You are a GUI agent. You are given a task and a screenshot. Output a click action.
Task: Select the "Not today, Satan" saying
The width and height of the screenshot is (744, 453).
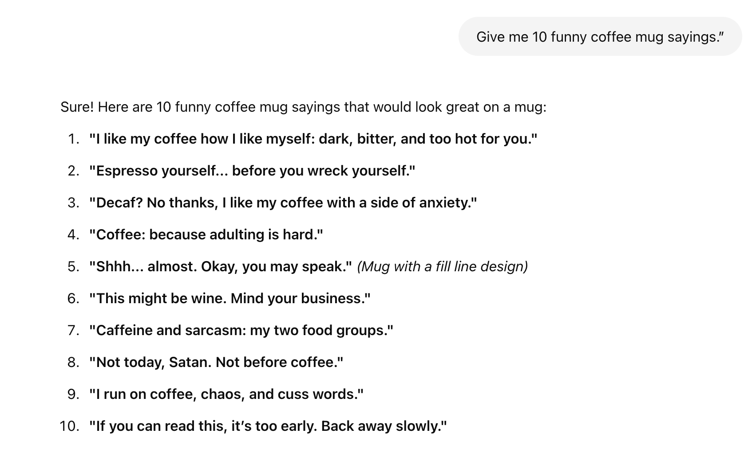[x=216, y=363]
